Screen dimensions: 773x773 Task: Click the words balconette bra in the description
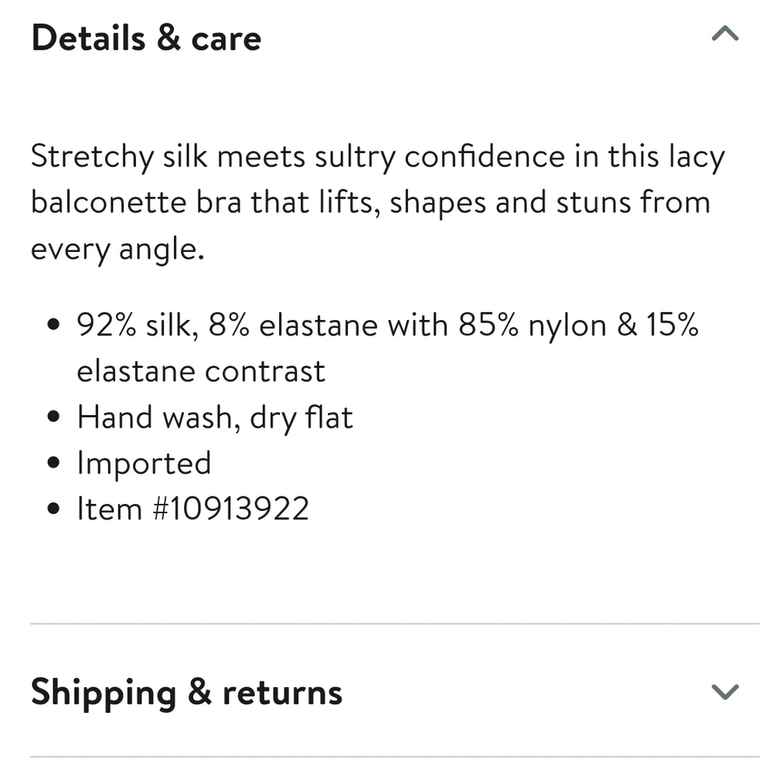[136, 202]
